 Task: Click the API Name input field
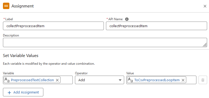157,26
